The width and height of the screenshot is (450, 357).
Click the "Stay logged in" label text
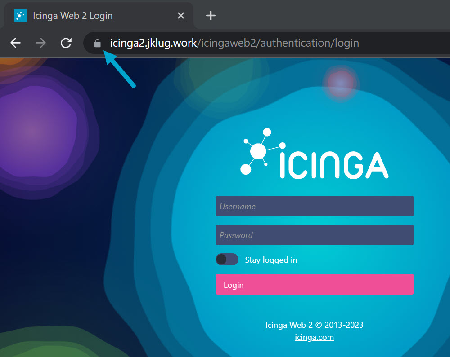271,260
